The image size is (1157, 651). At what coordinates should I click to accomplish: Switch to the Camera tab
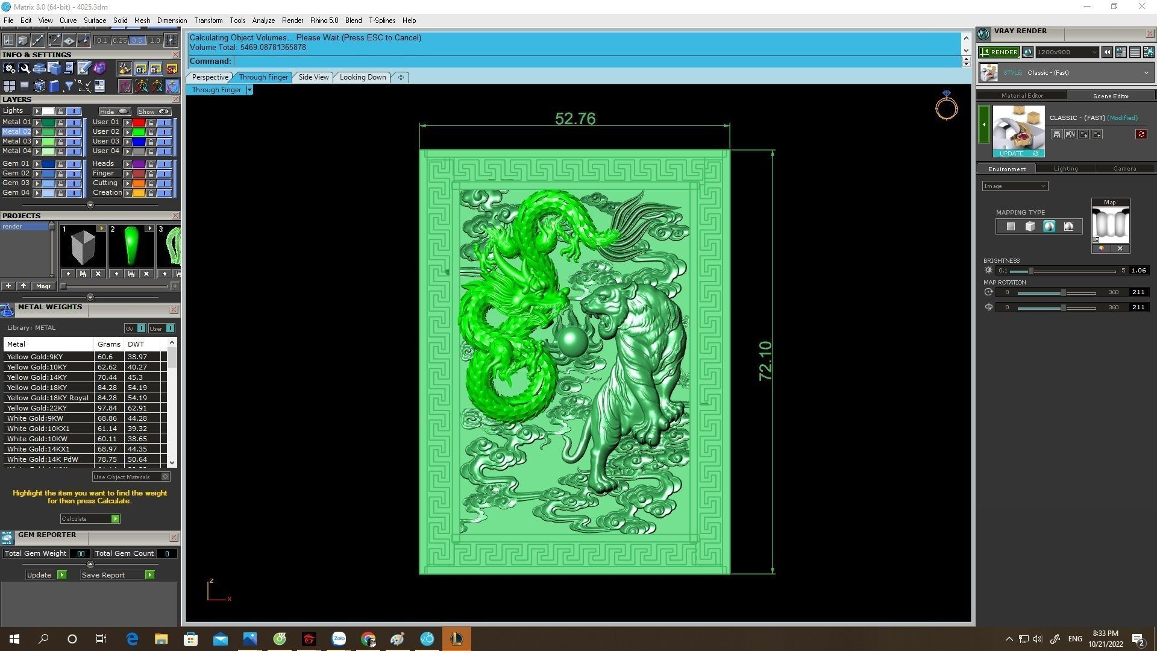tap(1124, 169)
